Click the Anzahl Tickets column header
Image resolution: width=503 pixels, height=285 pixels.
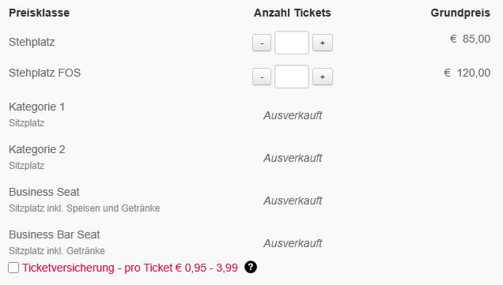tap(293, 13)
